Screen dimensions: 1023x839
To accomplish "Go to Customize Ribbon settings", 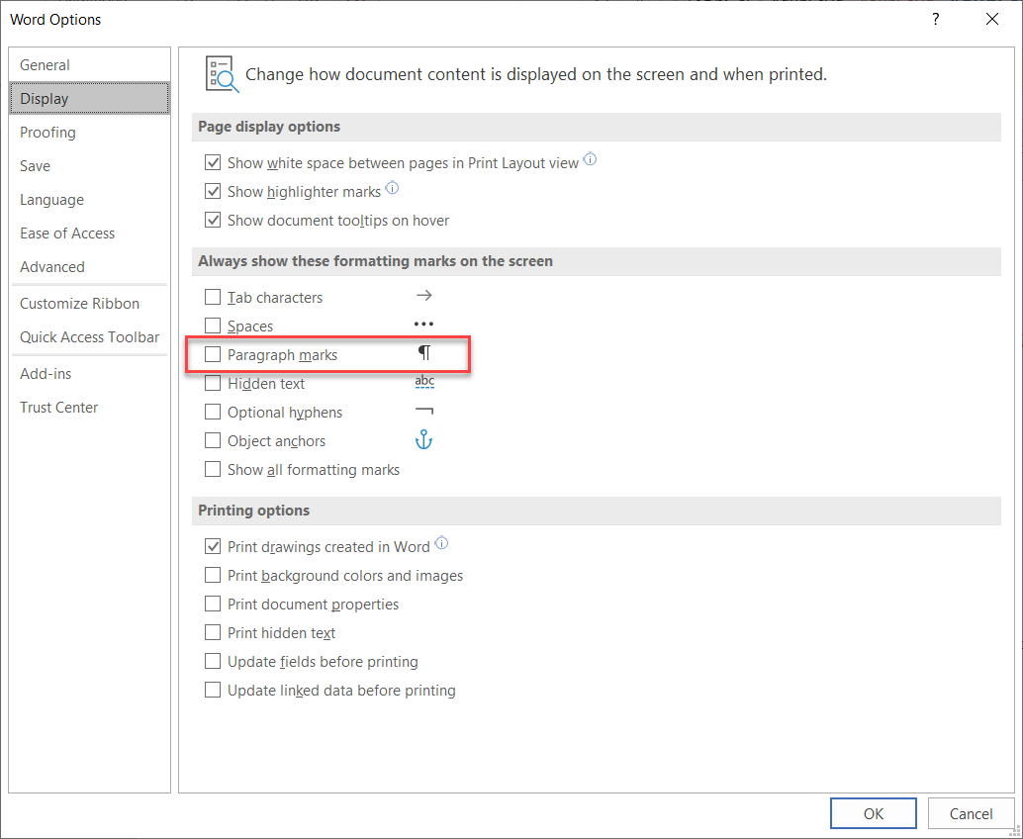I will (79, 304).
